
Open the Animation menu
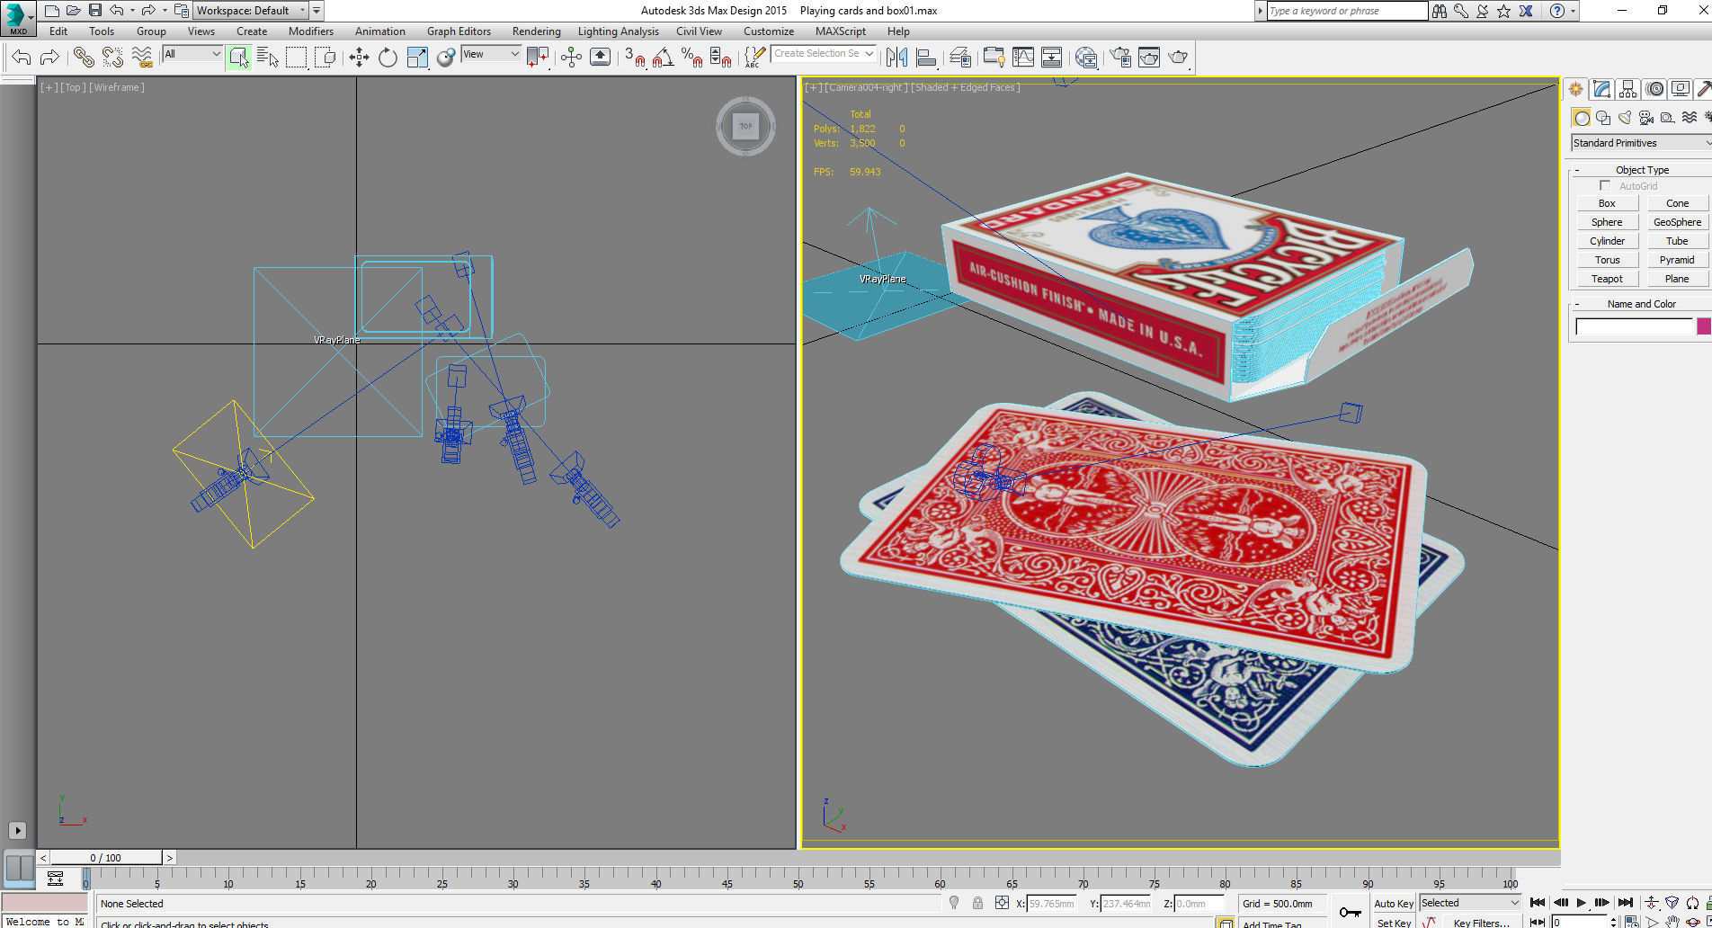pos(379,31)
